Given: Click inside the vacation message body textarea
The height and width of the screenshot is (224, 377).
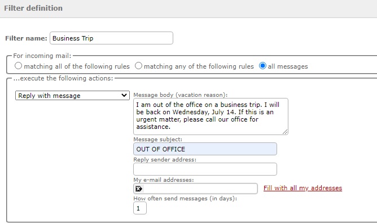Looking at the screenshot, I should (211, 117).
